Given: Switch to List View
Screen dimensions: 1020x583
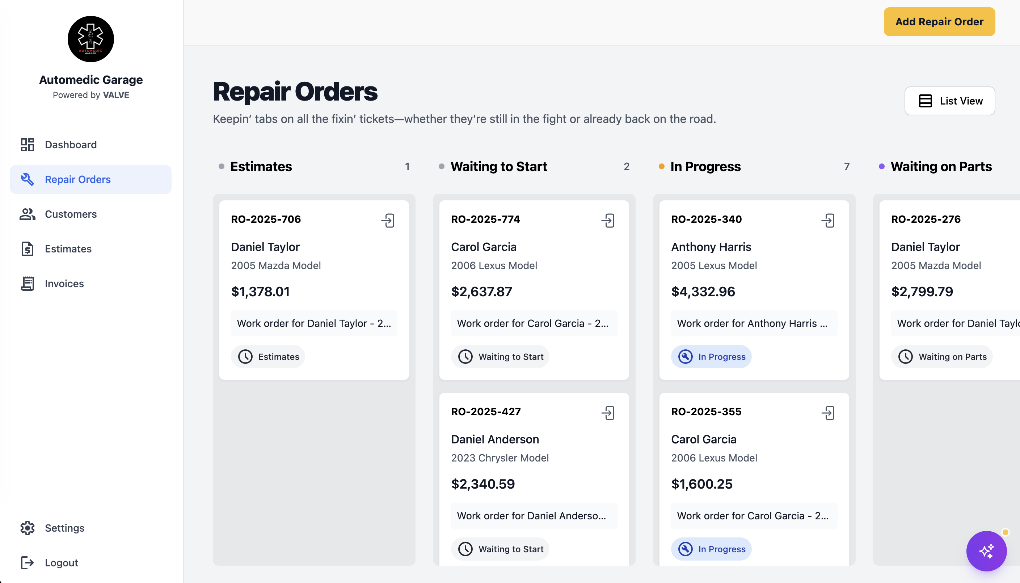Looking at the screenshot, I should click(949, 101).
